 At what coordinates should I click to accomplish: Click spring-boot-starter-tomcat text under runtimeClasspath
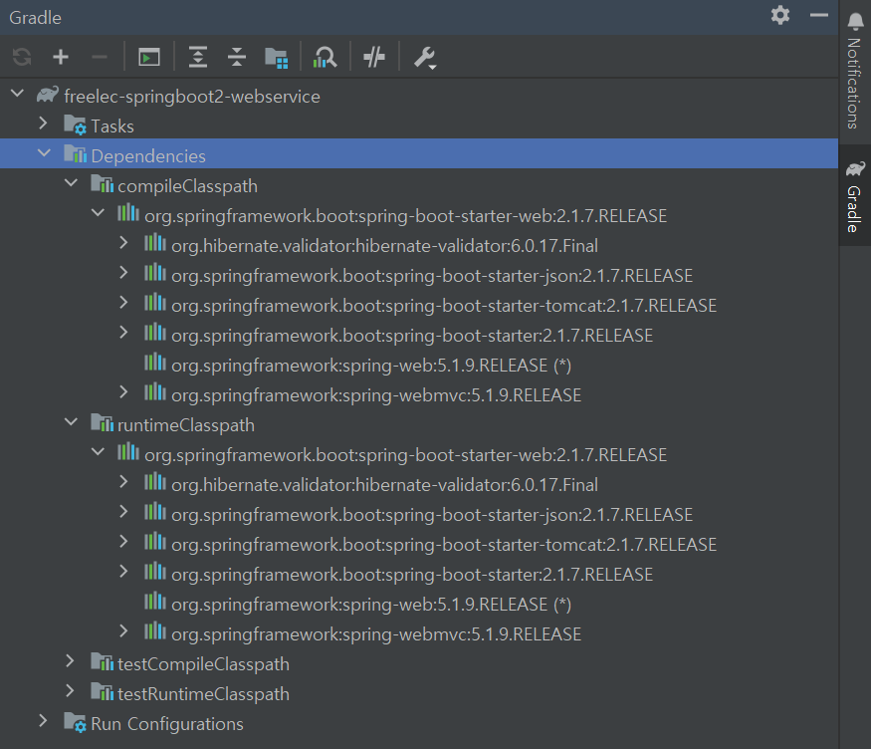(x=444, y=545)
